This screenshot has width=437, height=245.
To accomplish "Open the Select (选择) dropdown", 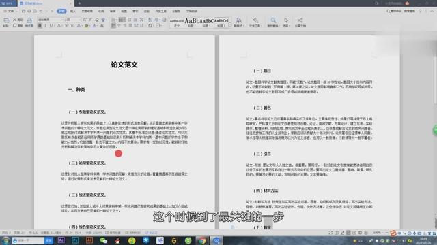I will pos(286,22).
